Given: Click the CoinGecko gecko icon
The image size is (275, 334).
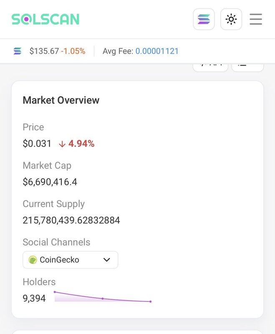Looking at the screenshot, I should (x=33, y=260).
